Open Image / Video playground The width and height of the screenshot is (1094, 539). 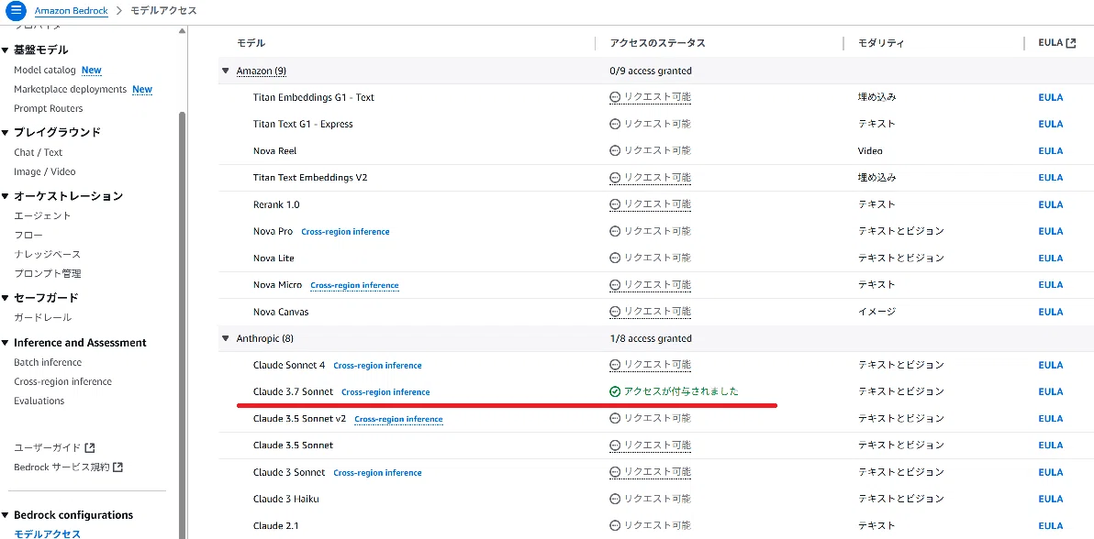coord(45,171)
